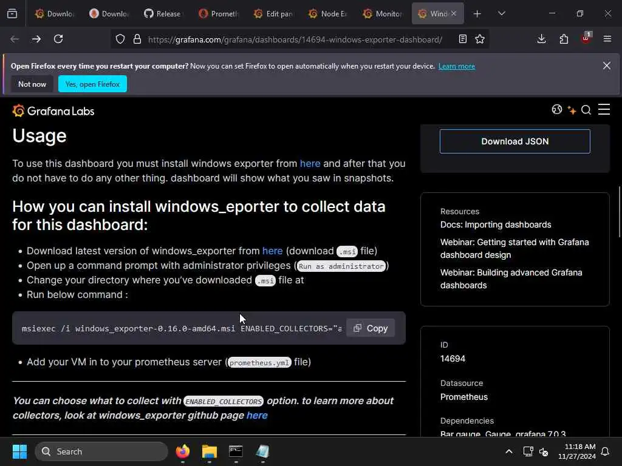Open the Firefox downloads panel

pyautogui.click(x=541, y=39)
